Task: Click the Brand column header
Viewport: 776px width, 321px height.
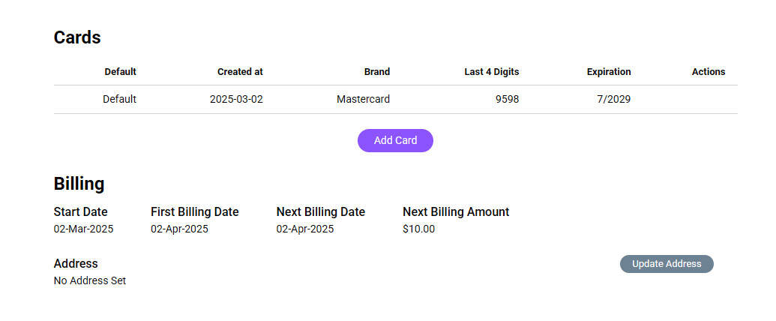Action: [x=377, y=72]
